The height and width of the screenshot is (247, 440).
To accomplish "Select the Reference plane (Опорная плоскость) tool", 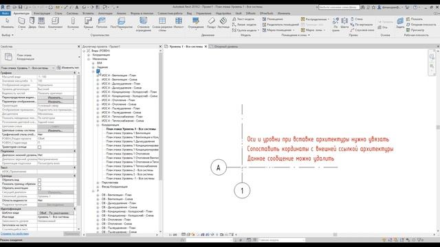I will [x=421, y=25].
